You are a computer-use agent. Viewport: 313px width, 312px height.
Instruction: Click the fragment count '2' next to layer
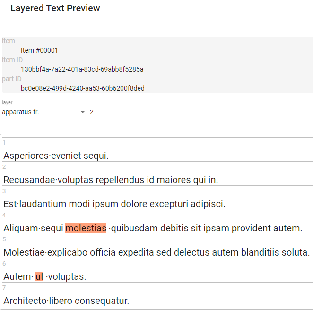click(92, 112)
